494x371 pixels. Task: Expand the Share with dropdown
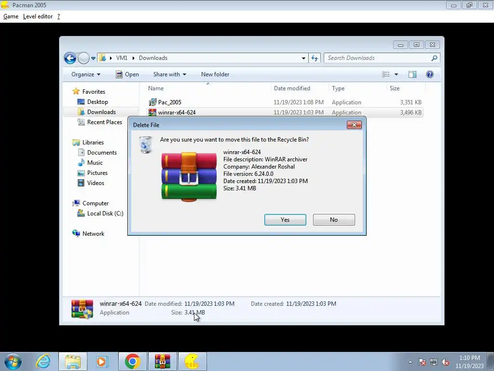(169, 74)
